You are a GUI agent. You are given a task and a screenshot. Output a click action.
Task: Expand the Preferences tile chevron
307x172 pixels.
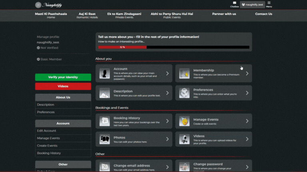[247, 93]
